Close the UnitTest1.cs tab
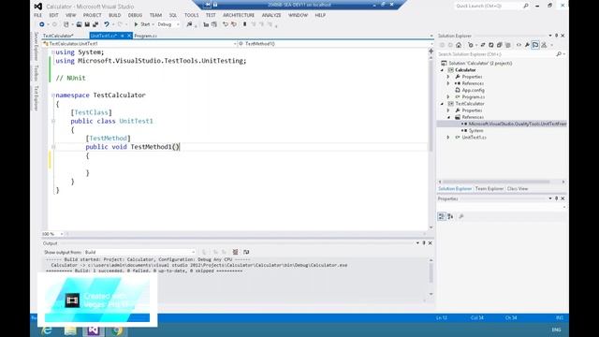599x337 pixels. click(129, 36)
